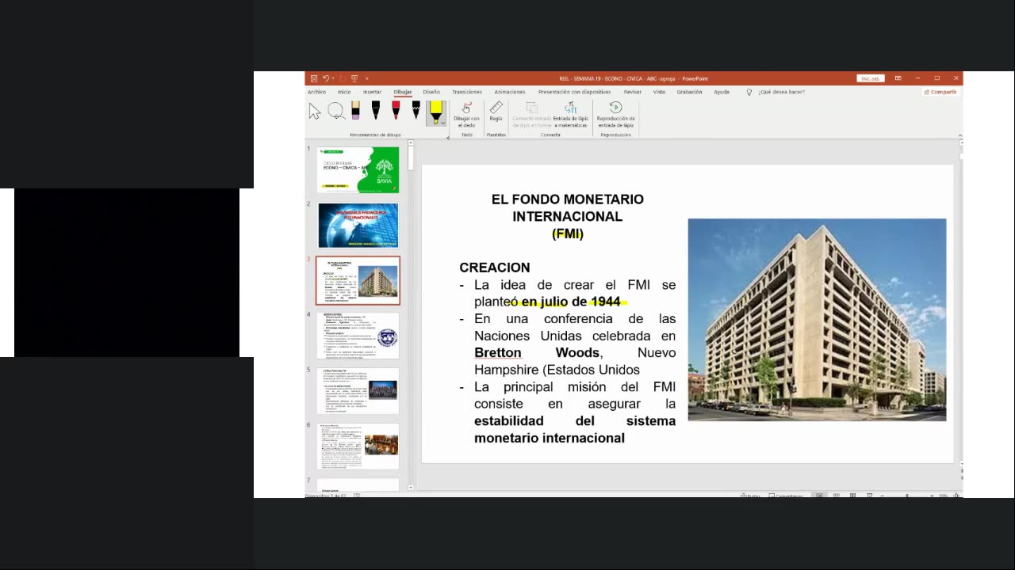This screenshot has height=570, width=1015.
Task: Click the FMI building photo on the slide
Action: [x=817, y=320]
